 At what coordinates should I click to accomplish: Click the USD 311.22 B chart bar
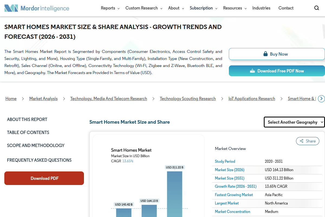point(175,194)
